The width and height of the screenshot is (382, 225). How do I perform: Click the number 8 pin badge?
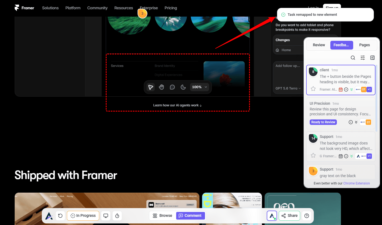313,72
